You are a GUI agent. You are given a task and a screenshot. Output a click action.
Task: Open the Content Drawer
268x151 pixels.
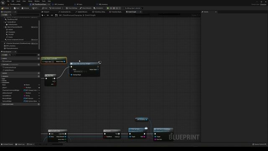7,144
